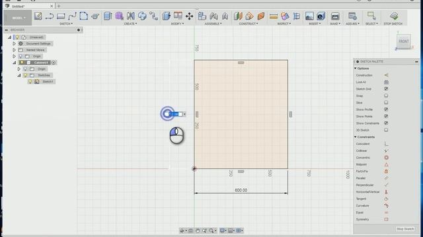
Task: Click the purple Create Form icon
Action: 119,16
